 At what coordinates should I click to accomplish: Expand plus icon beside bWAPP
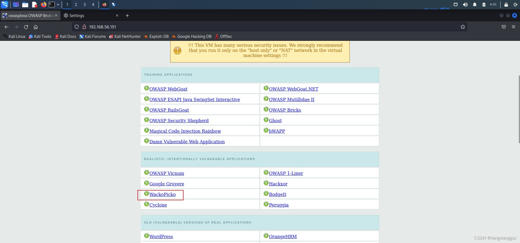coord(266,130)
